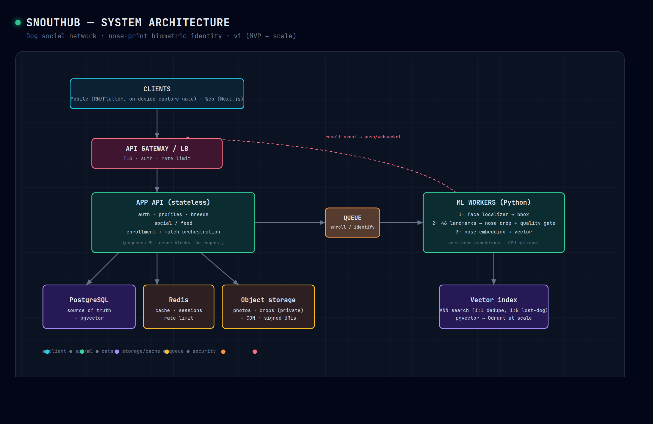Click the green status dot beside the title
The width and height of the screenshot is (653, 424).
click(18, 23)
